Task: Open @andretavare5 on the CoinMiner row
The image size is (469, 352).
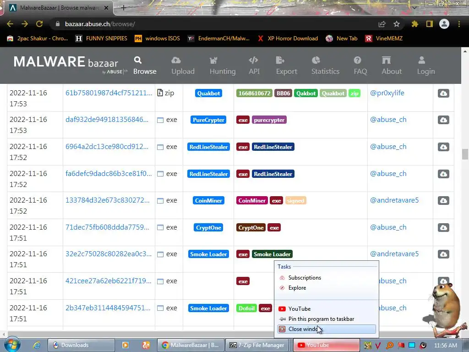Action: pyautogui.click(x=394, y=200)
